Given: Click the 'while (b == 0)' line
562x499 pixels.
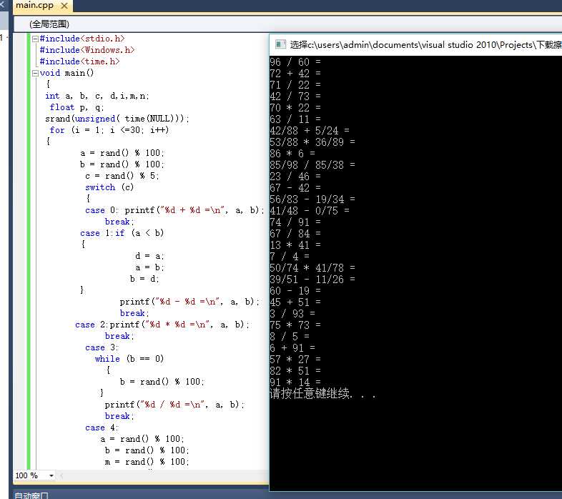Looking at the screenshot, I should (129, 358).
